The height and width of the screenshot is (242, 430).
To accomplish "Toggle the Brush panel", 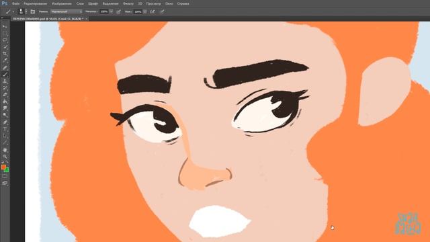I will click(33, 11).
